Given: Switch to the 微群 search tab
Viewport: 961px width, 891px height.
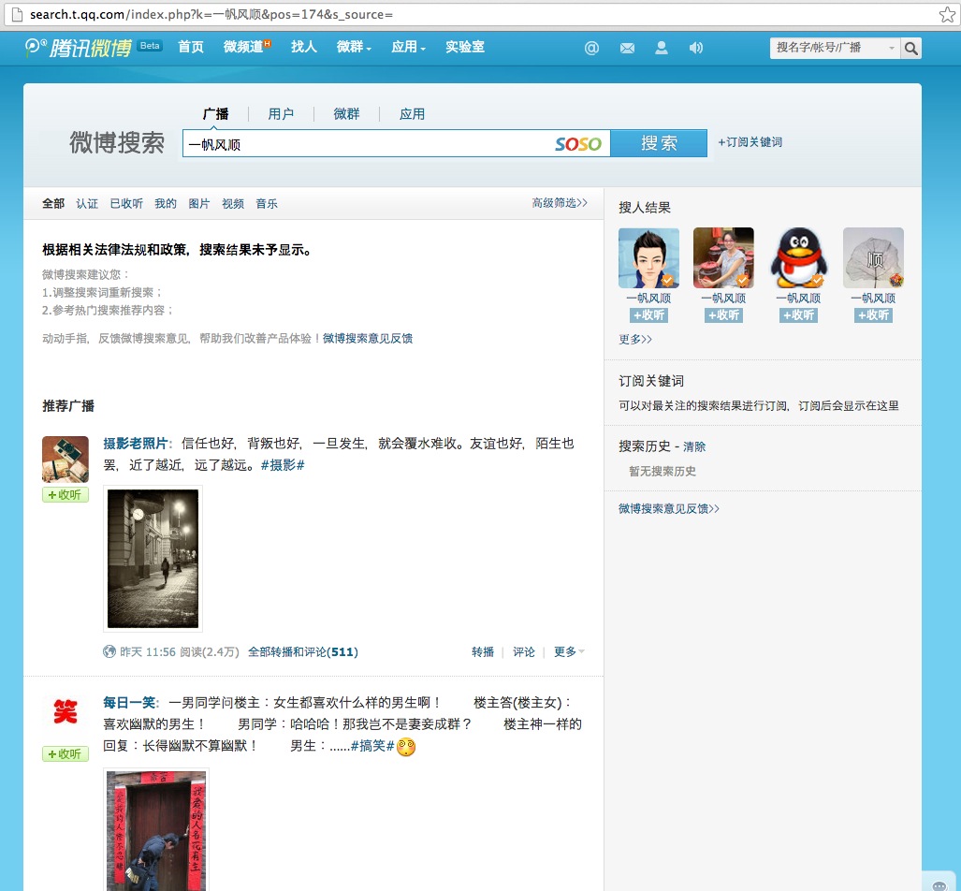Looking at the screenshot, I should (346, 114).
